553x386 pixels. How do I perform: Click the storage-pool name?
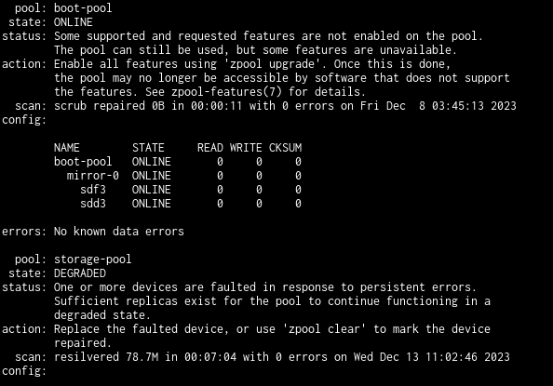[x=93, y=260]
